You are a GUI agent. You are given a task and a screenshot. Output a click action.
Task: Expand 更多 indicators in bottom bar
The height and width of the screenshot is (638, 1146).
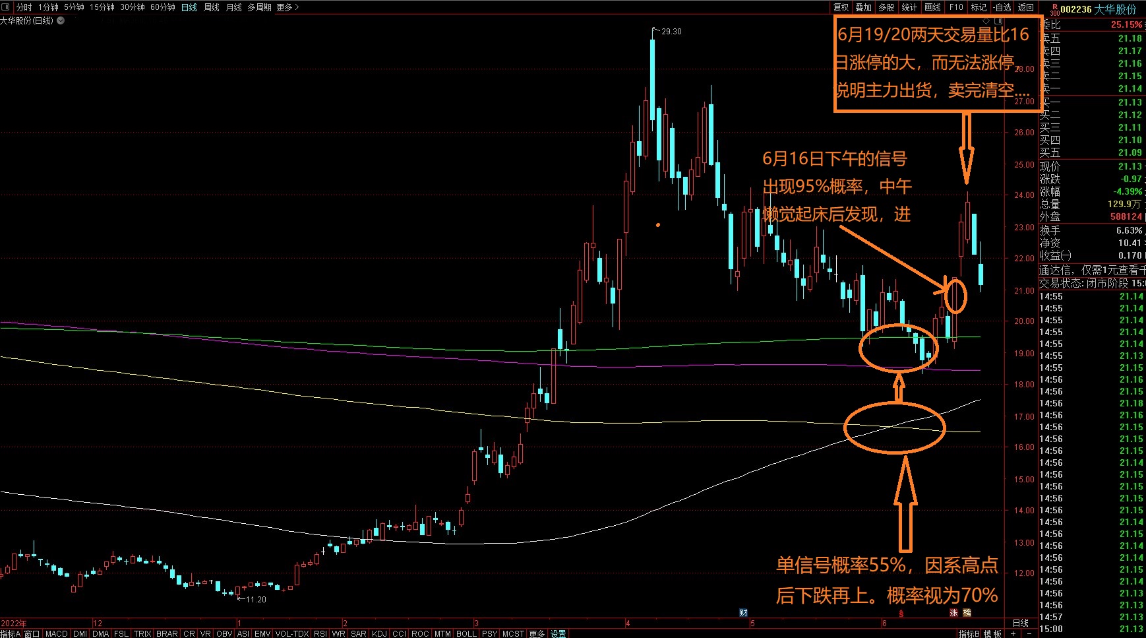[537, 633]
